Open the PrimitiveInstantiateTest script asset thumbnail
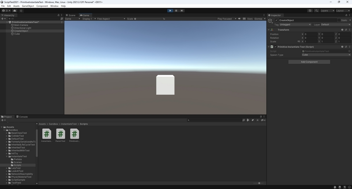The height and width of the screenshot is (189, 352). [75, 135]
